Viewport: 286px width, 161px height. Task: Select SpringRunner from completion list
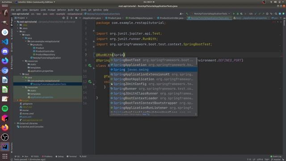coord(153,89)
